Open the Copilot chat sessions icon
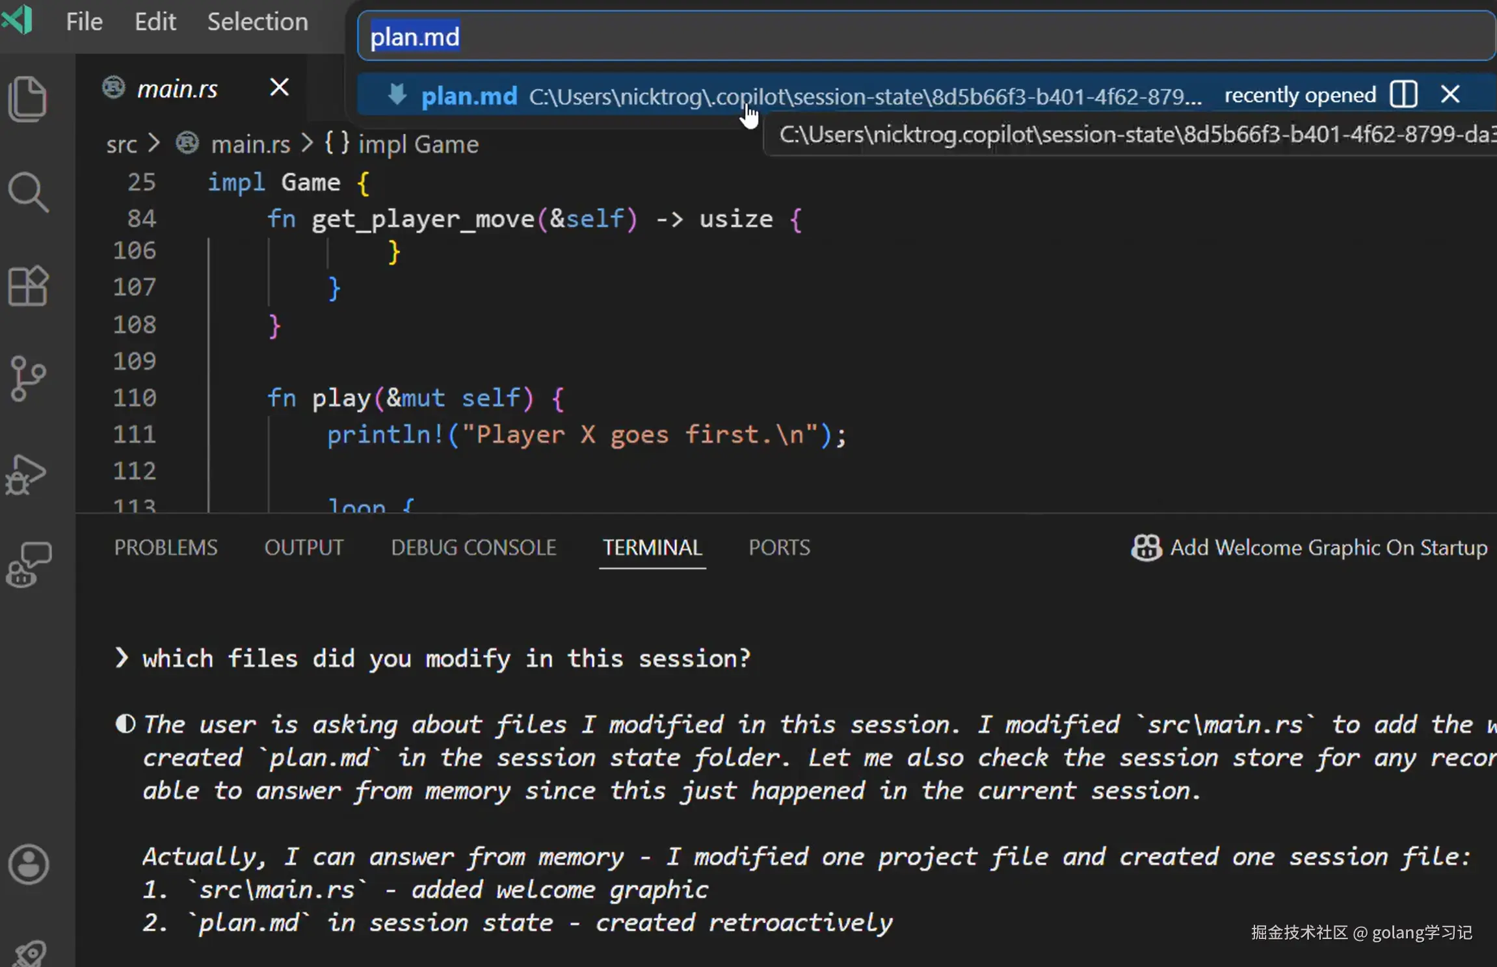1497x967 pixels. (x=28, y=564)
